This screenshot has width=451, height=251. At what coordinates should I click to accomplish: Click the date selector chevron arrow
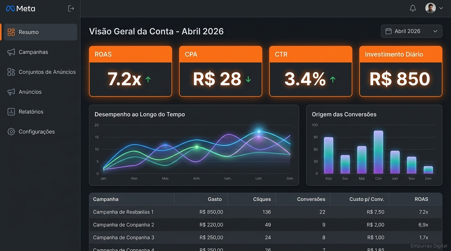pyautogui.click(x=435, y=31)
